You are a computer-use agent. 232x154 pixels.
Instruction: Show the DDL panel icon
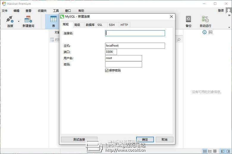point(210,32)
